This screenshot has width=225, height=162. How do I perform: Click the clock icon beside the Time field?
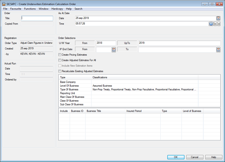pyautogui.click(x=211, y=24)
